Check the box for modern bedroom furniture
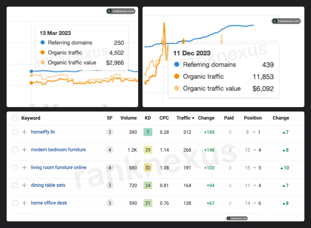 tap(15, 150)
